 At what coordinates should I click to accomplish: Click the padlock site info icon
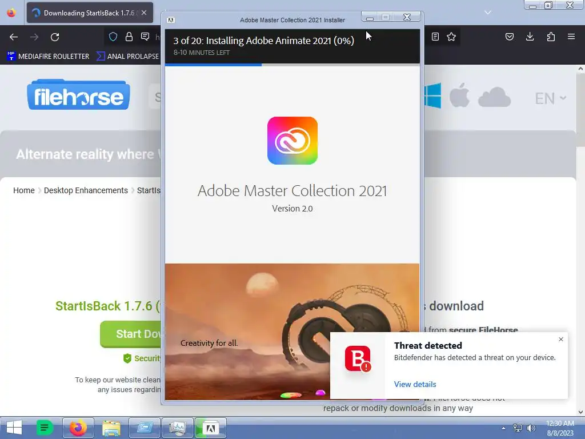coord(129,37)
